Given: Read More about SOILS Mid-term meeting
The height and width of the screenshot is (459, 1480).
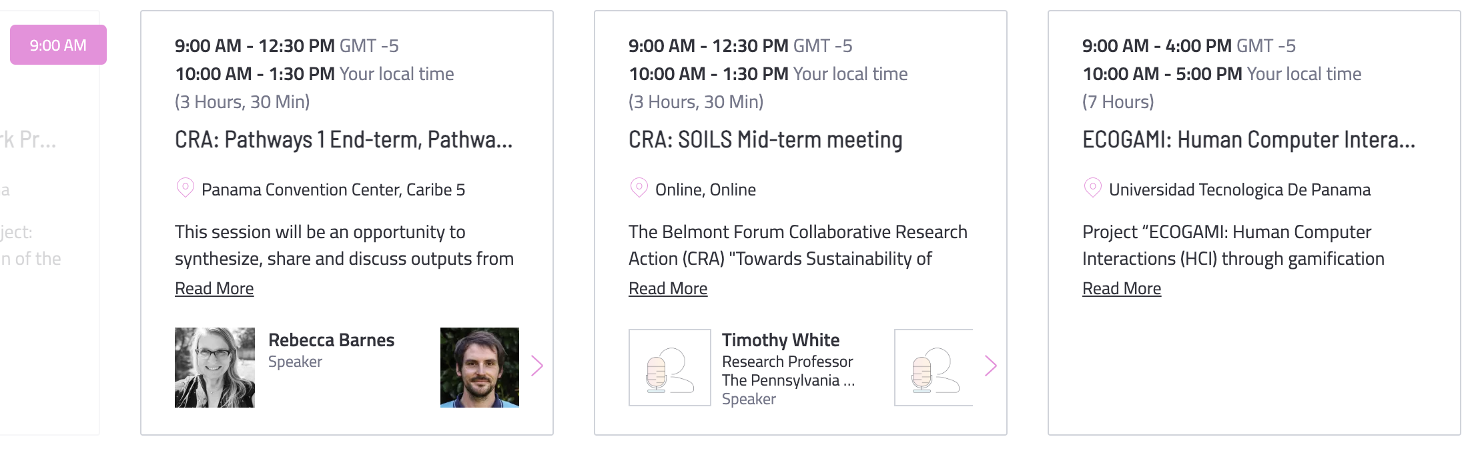Looking at the screenshot, I should coord(668,288).
